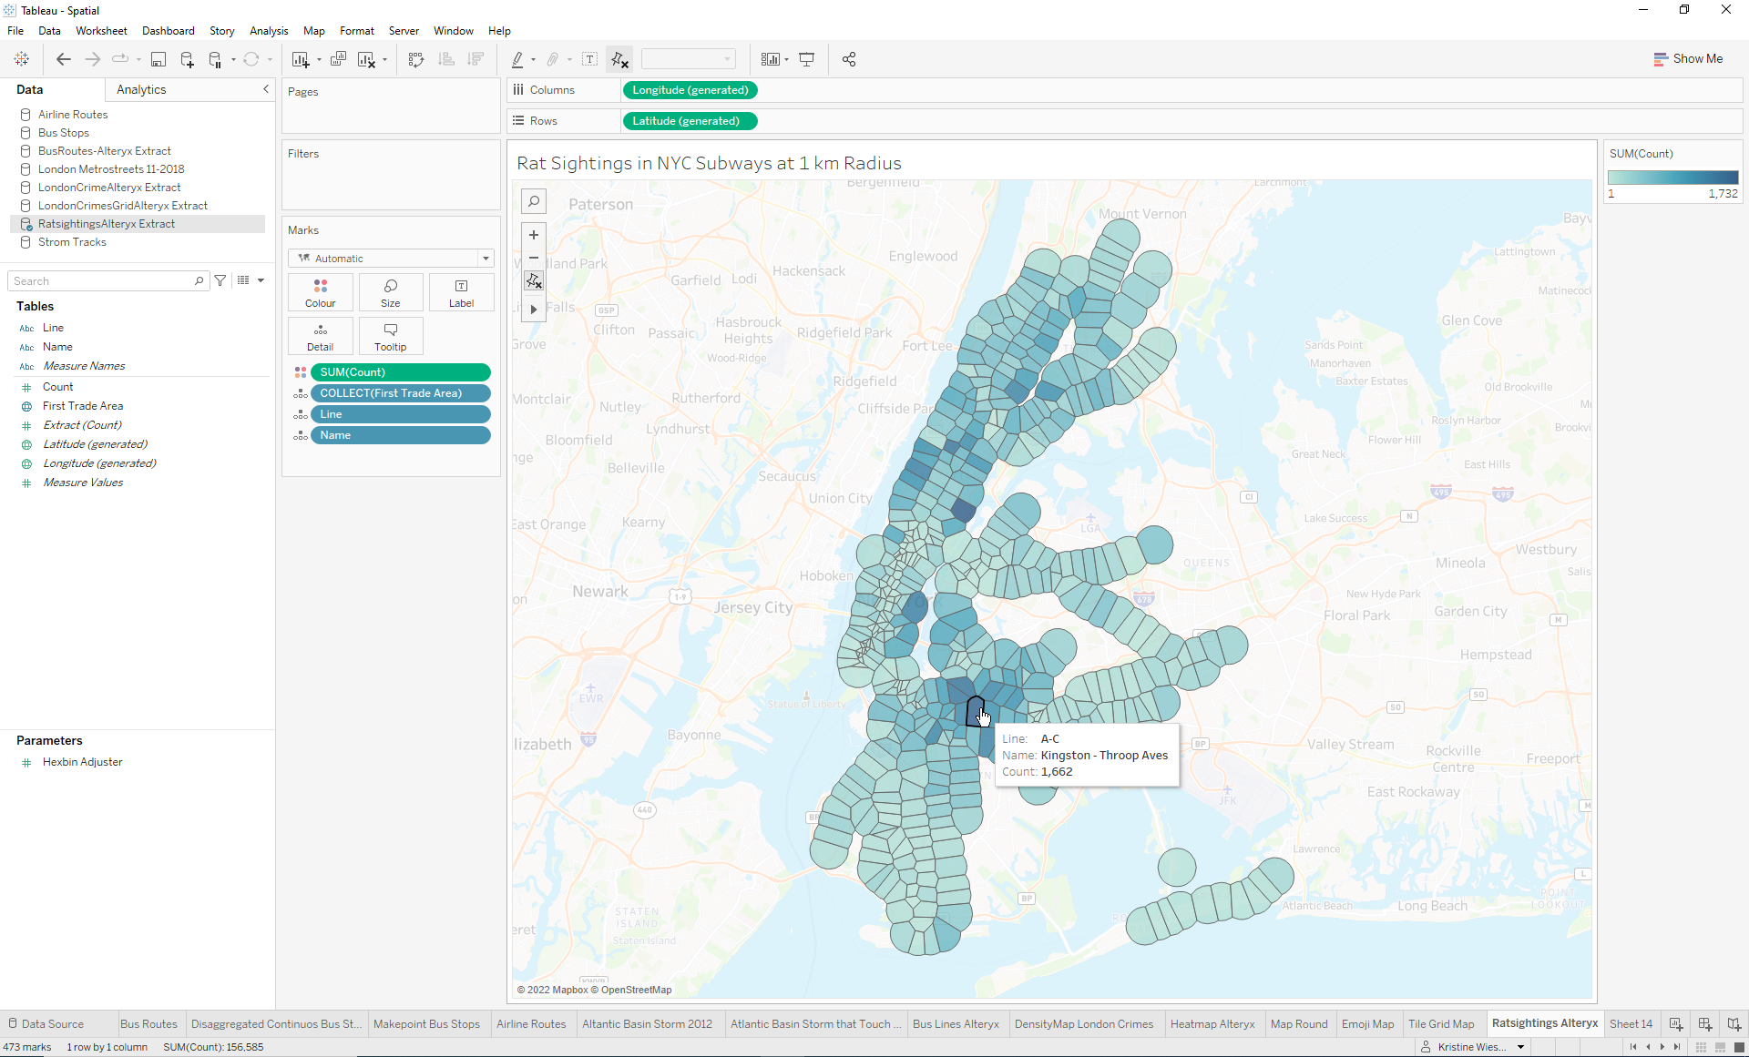
Task: Open the Analysis menu
Action: click(269, 31)
